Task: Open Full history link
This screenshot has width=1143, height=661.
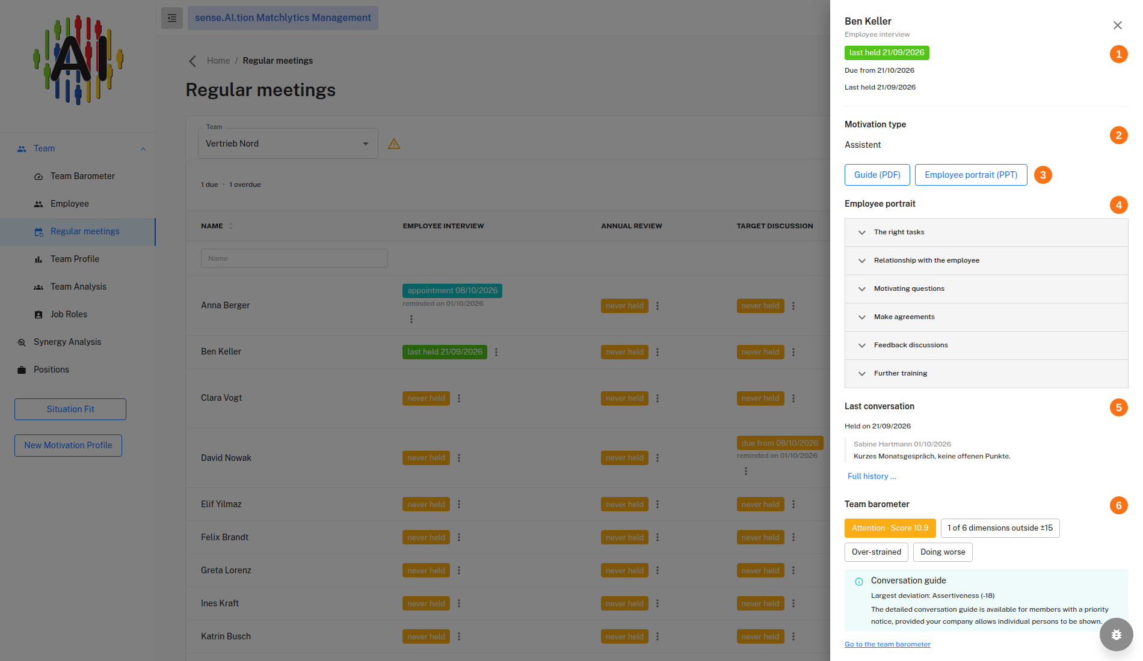Action: pyautogui.click(x=872, y=477)
